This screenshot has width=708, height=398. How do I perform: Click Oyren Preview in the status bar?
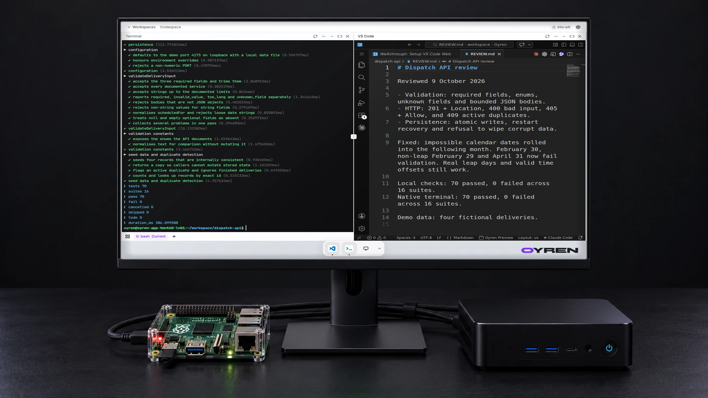pos(496,238)
